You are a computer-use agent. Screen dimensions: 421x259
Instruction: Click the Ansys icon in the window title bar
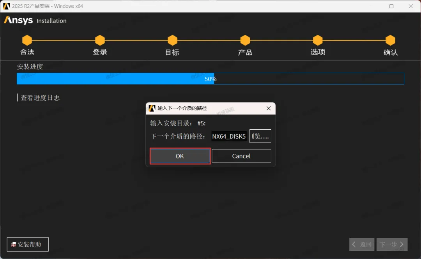pyautogui.click(x=6, y=6)
